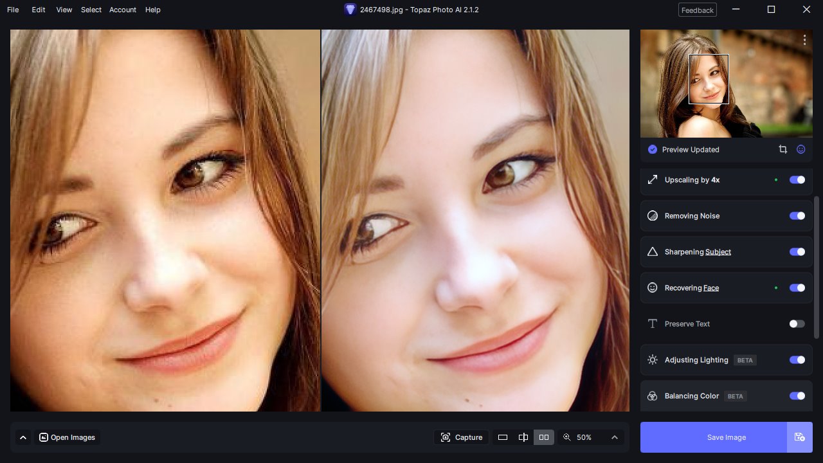The image size is (823, 463).
Task: Expand the image tray chevron
Action: pos(23,437)
